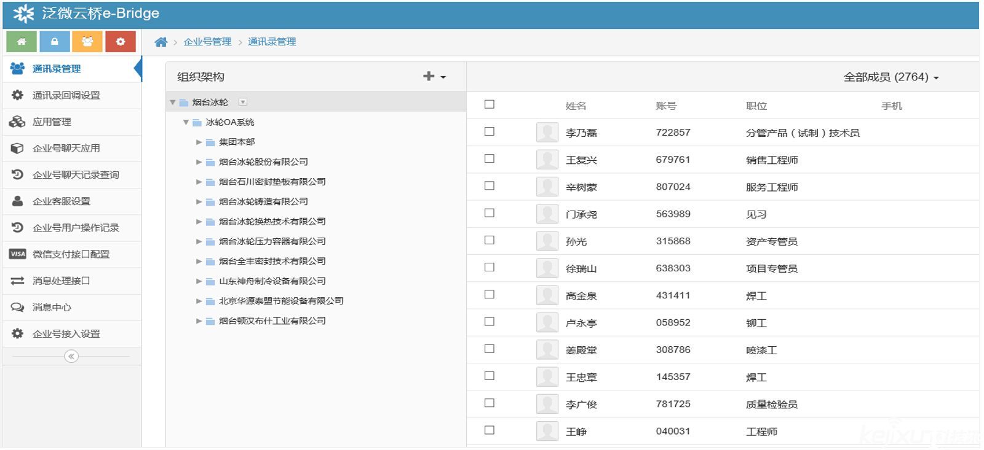Click the 企业号管理 breadcrumb link

(x=207, y=42)
